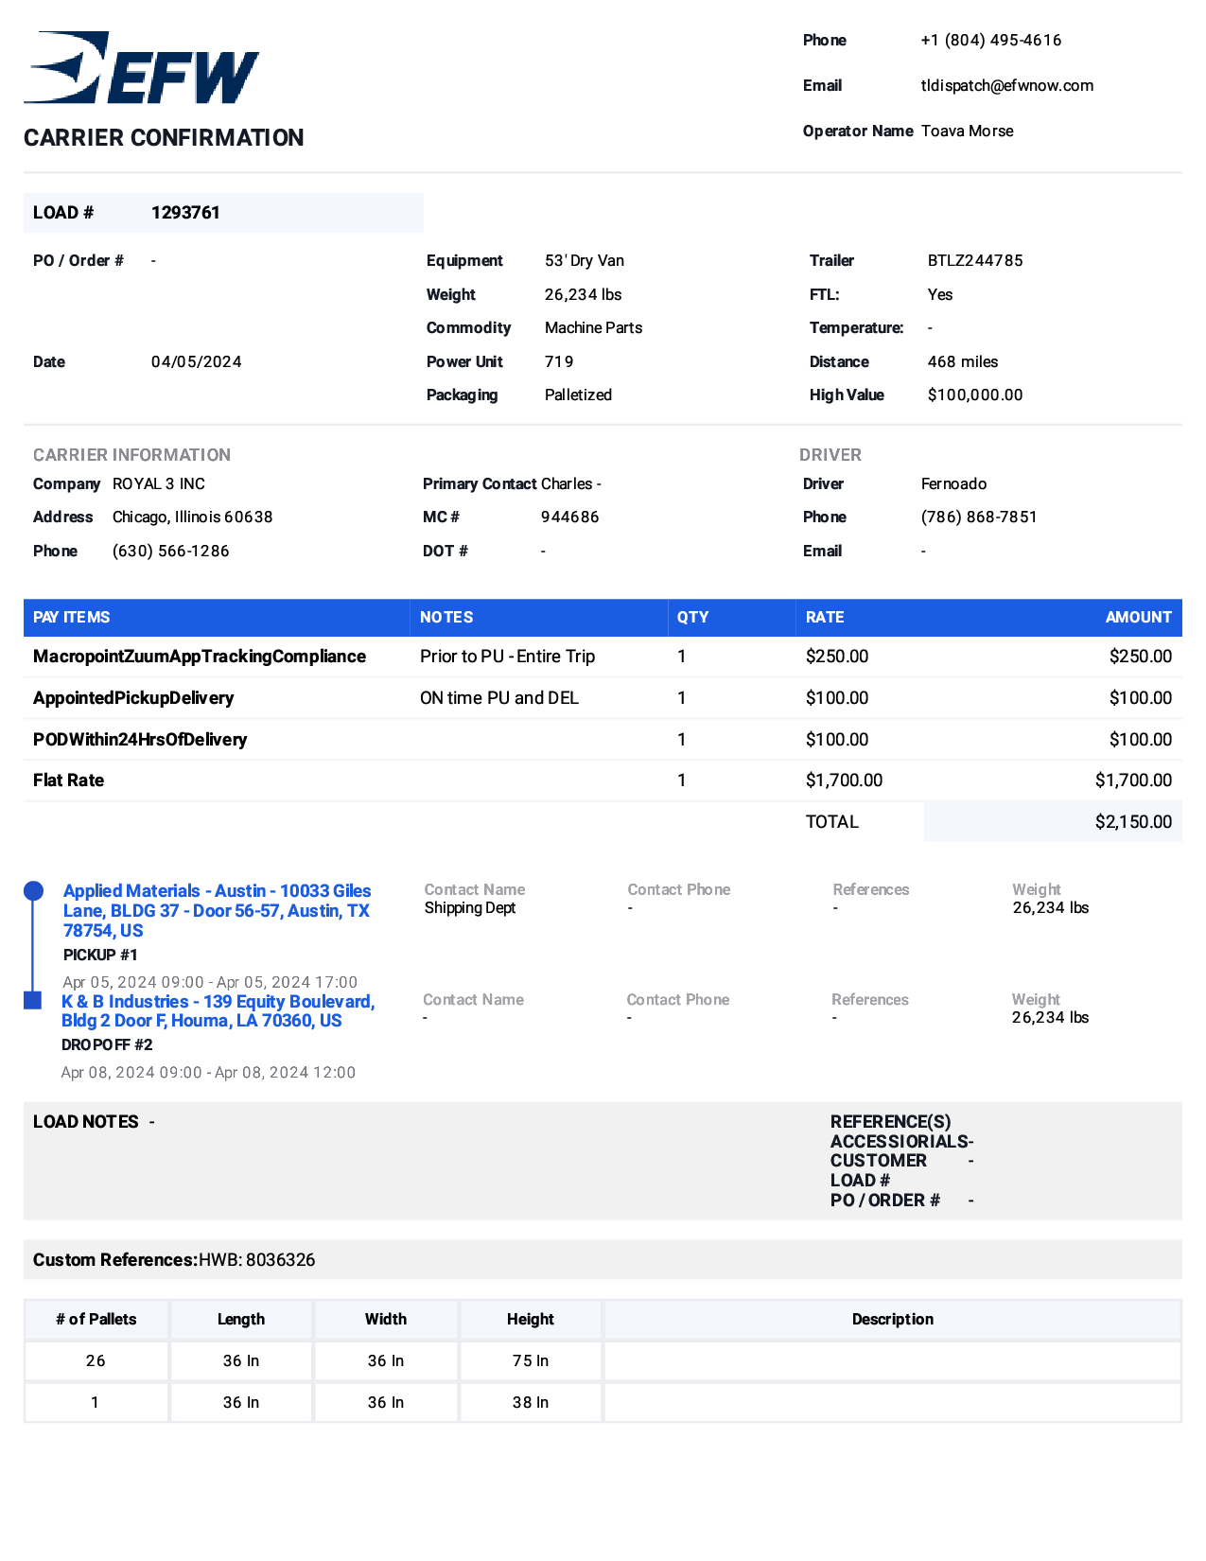
Task: Select power unit value 719
Action: (559, 361)
